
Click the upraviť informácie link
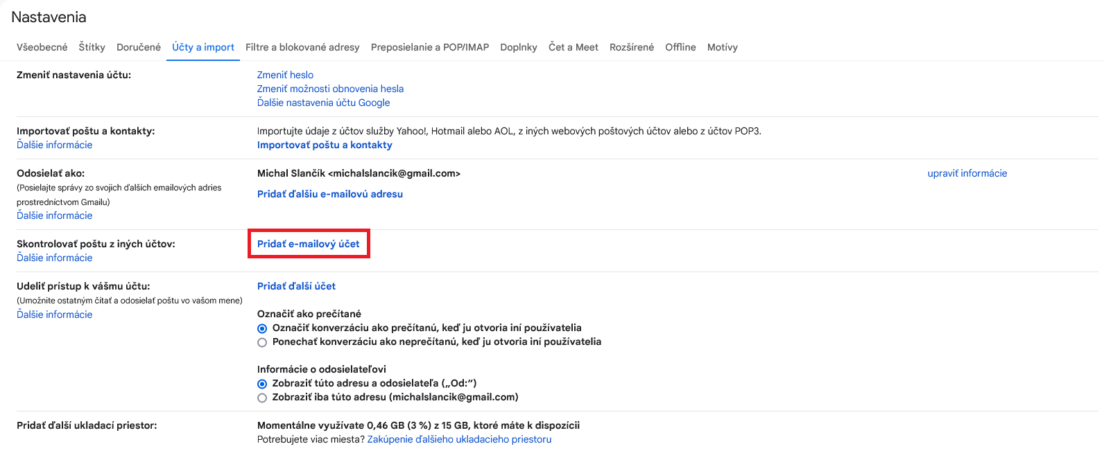967,173
